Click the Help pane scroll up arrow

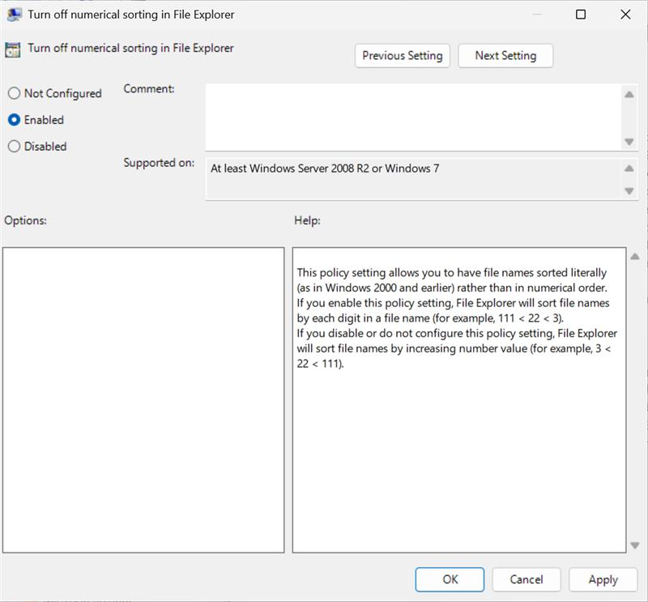click(635, 257)
